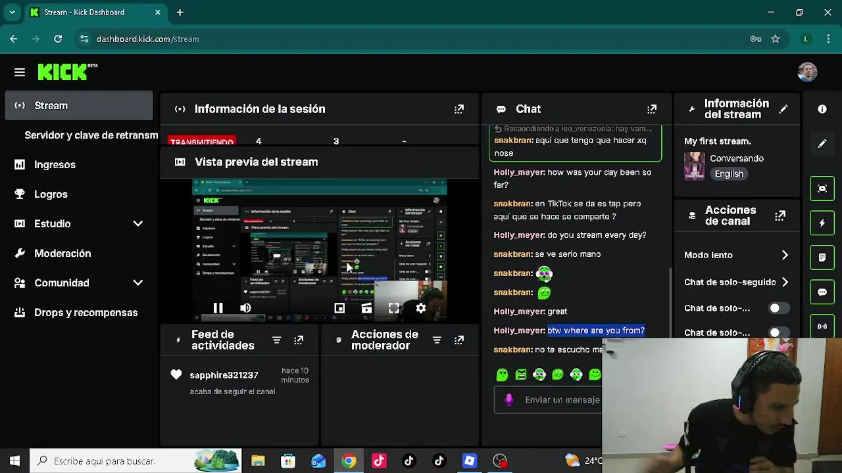The image size is (842, 473).
Task: Pop out the Feed de actividades panel
Action: coord(299,340)
